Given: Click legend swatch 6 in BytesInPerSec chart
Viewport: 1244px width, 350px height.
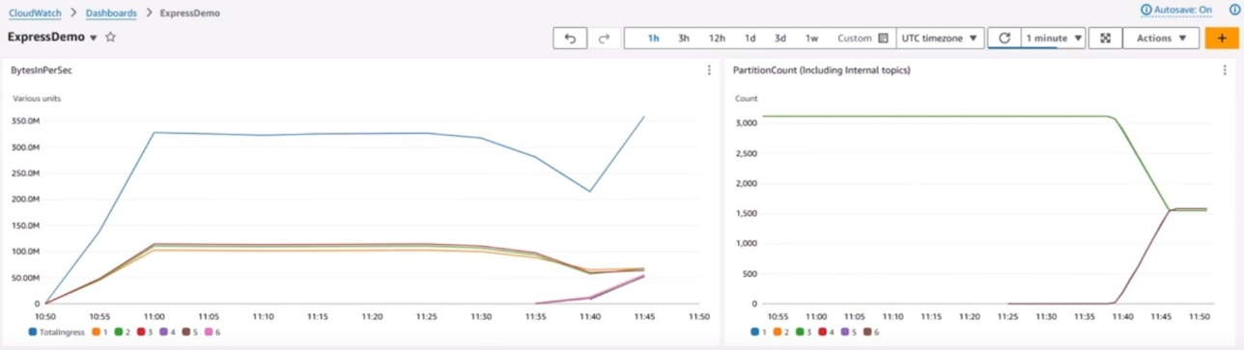Looking at the screenshot, I should point(210,332).
